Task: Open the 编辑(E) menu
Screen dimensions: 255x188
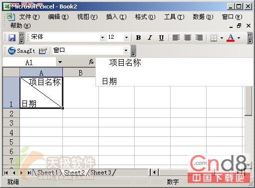Action: [x=58, y=17]
